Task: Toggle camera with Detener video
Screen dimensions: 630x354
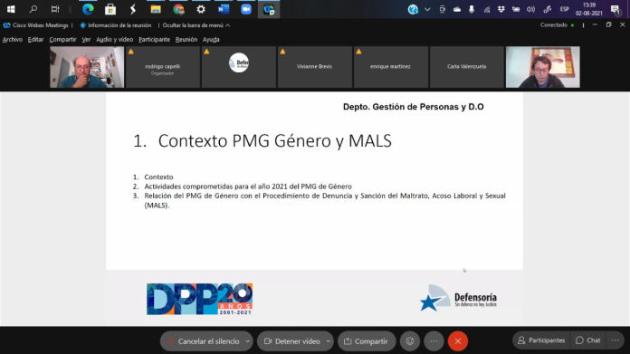Action: (292, 341)
